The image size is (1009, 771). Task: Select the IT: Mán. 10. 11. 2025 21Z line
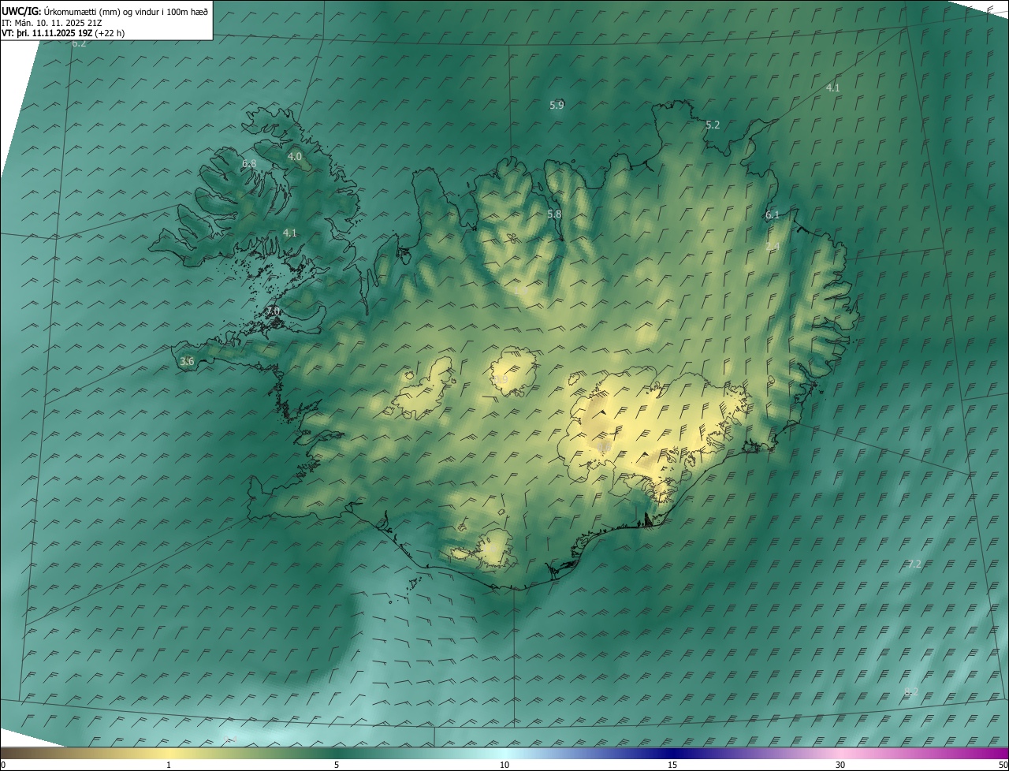[51, 23]
